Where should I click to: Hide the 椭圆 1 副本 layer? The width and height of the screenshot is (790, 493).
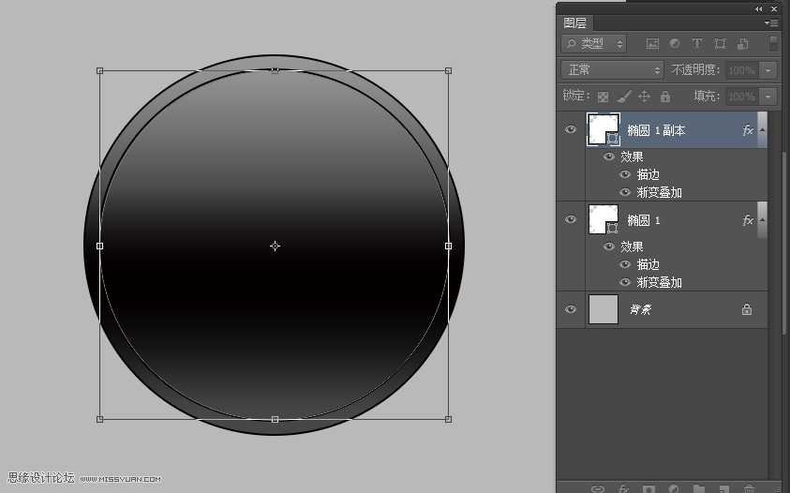pos(571,129)
